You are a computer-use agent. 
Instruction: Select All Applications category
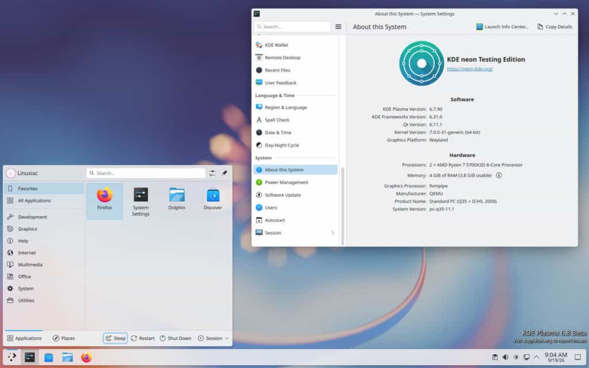point(44,201)
